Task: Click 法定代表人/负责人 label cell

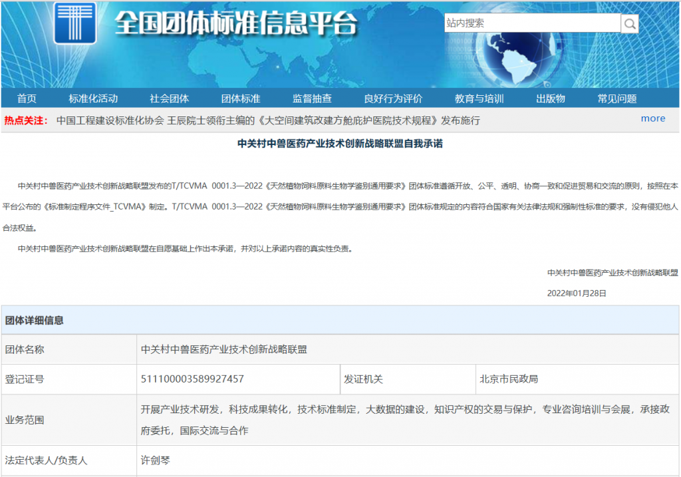Action: pyautogui.click(x=69, y=460)
